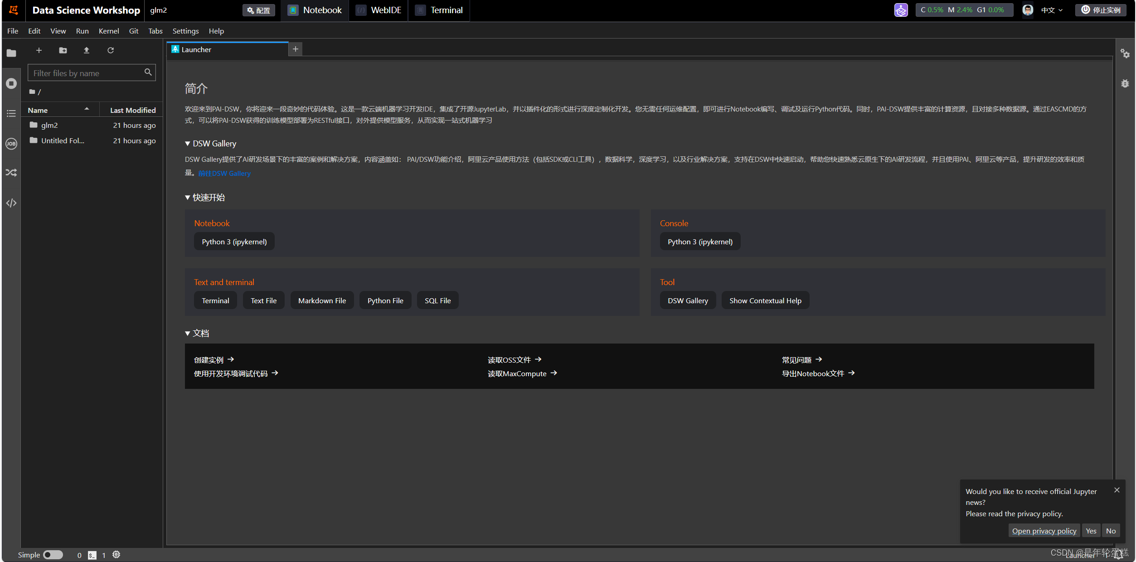Image resolution: width=1136 pixels, height=562 pixels.
Task: Click Open privacy policy button
Action: pyautogui.click(x=1044, y=531)
